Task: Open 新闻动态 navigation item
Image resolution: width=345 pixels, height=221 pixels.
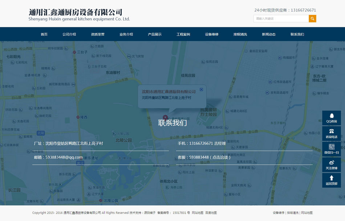Action: tap(269, 34)
